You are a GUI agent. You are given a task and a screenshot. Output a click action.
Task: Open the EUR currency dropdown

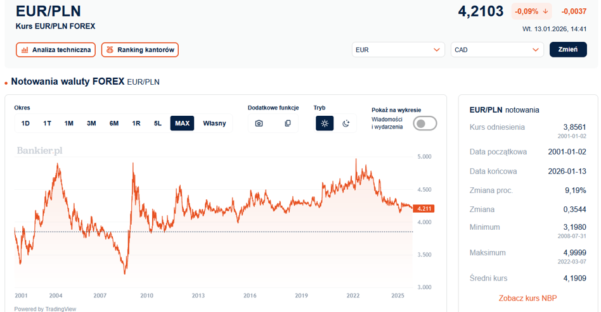click(x=398, y=50)
